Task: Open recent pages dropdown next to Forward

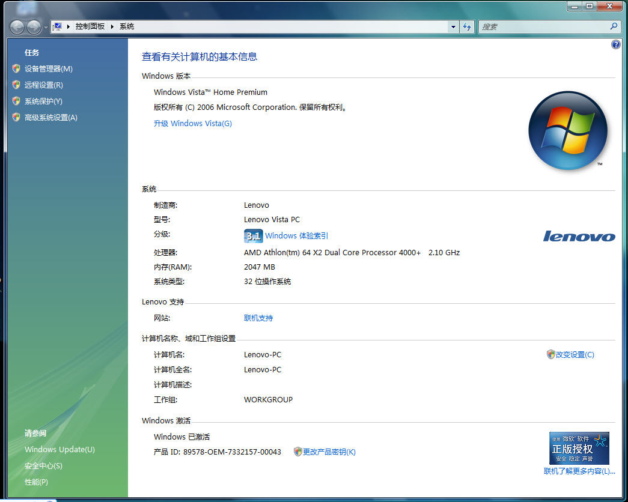Action: click(46, 28)
